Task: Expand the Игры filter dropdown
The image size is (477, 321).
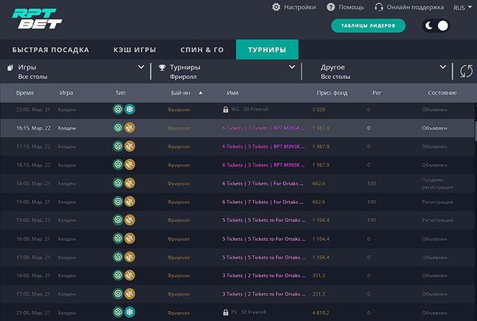Action: pyautogui.click(x=141, y=67)
